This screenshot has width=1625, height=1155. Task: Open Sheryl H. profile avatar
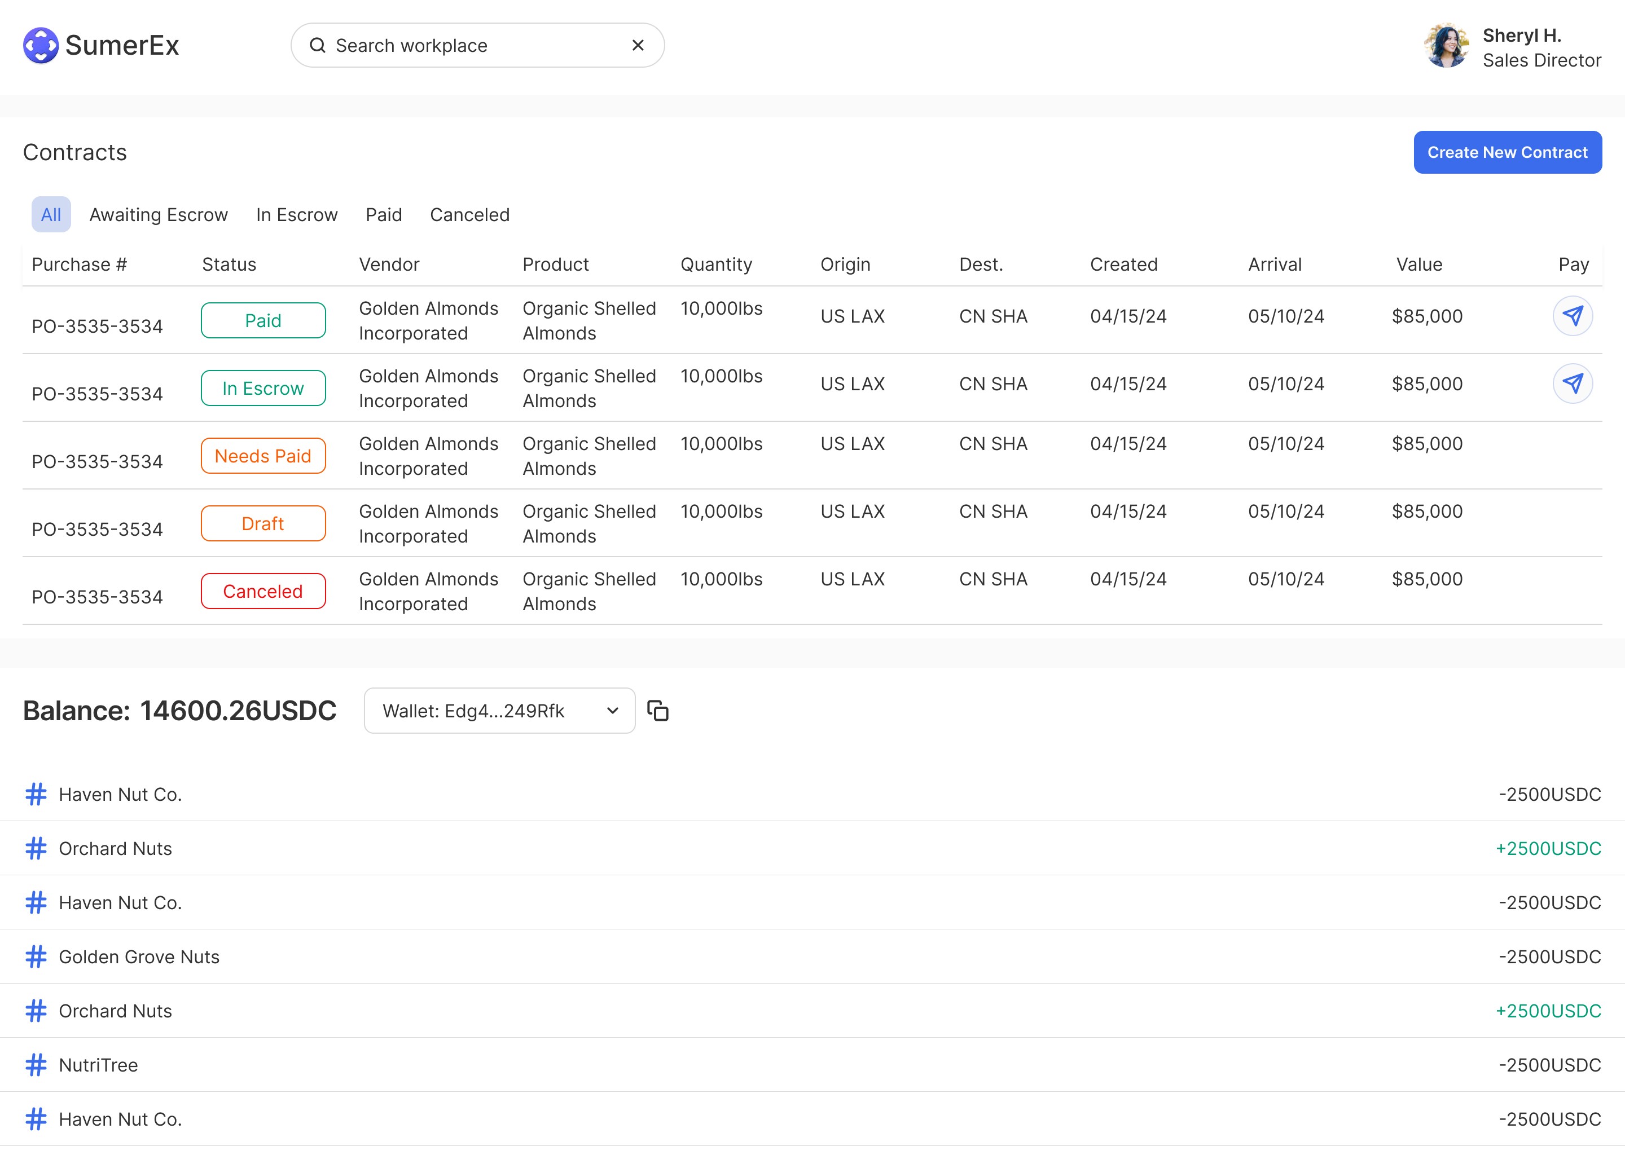click(1446, 46)
